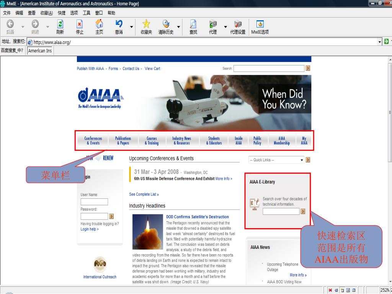Click the Undo (撤消) toolbar icon
Viewport: 392px width, 294px height.
tap(119, 24)
